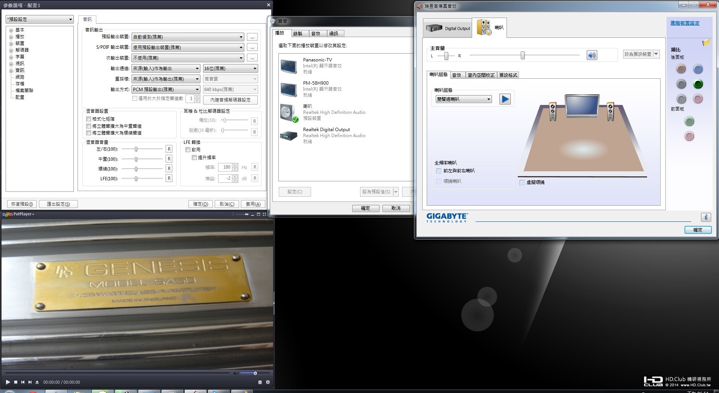Check 前左與前右喇叭 full-range option

(439, 171)
